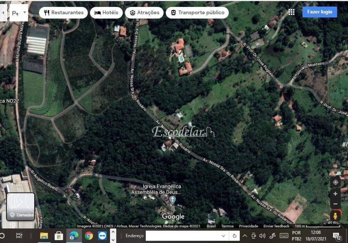
Task: Open the volume control tray icon
Action: 262,236
